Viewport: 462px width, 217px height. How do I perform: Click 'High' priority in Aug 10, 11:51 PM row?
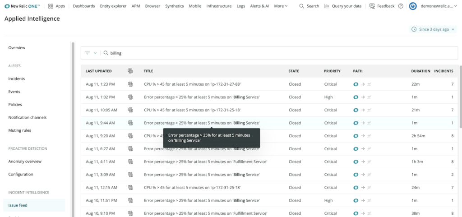[328, 200]
